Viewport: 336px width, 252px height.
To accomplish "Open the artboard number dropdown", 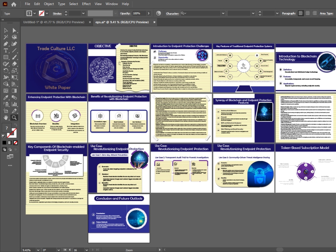I will coord(87,250).
